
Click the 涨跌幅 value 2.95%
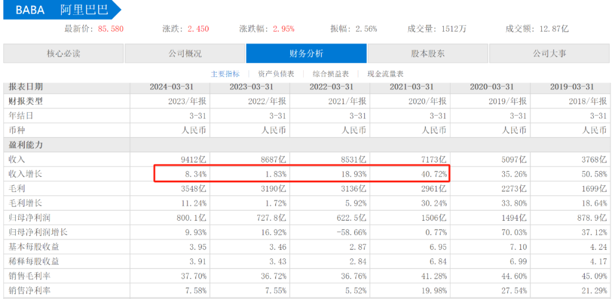(x=284, y=29)
